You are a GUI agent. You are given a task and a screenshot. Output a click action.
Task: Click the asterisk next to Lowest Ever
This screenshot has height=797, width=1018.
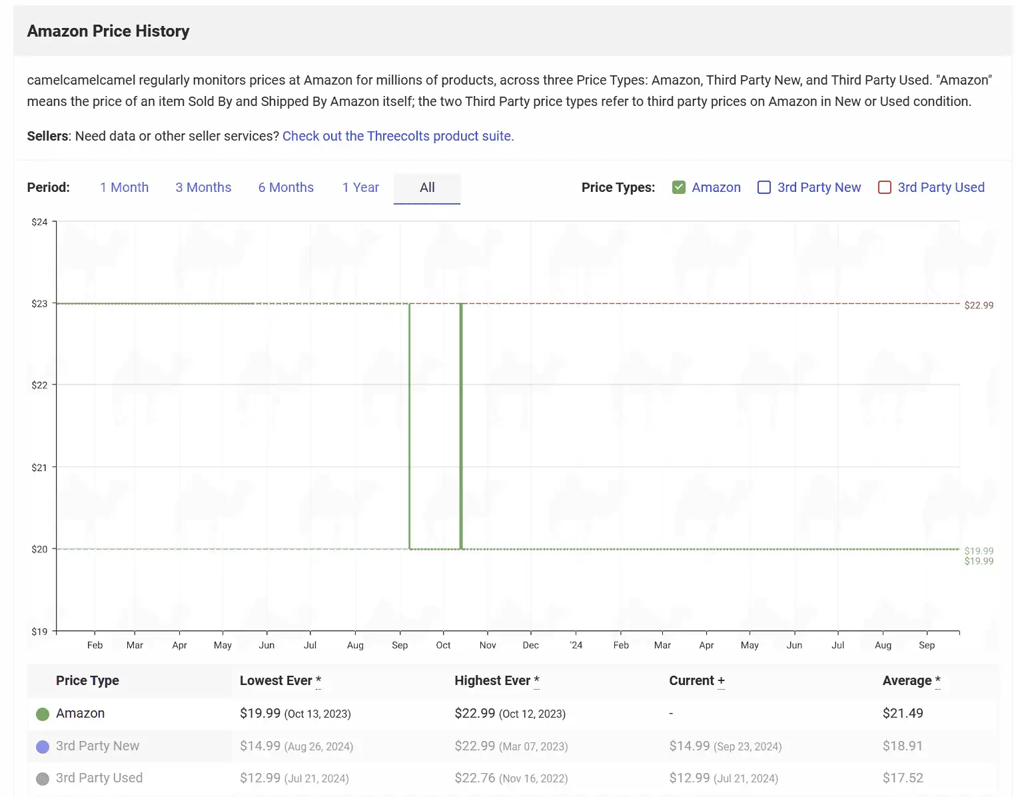(318, 680)
